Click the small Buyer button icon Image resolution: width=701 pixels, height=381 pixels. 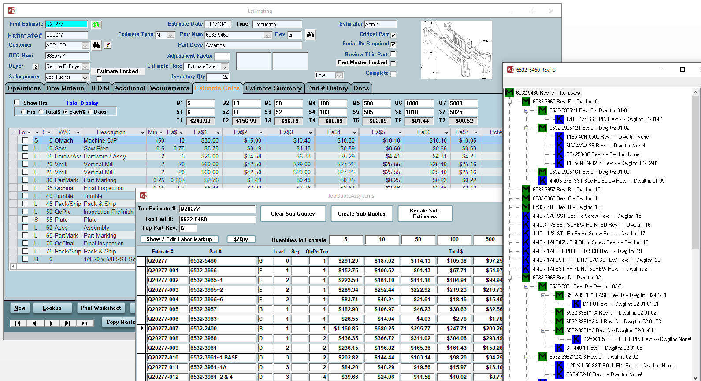click(x=36, y=66)
